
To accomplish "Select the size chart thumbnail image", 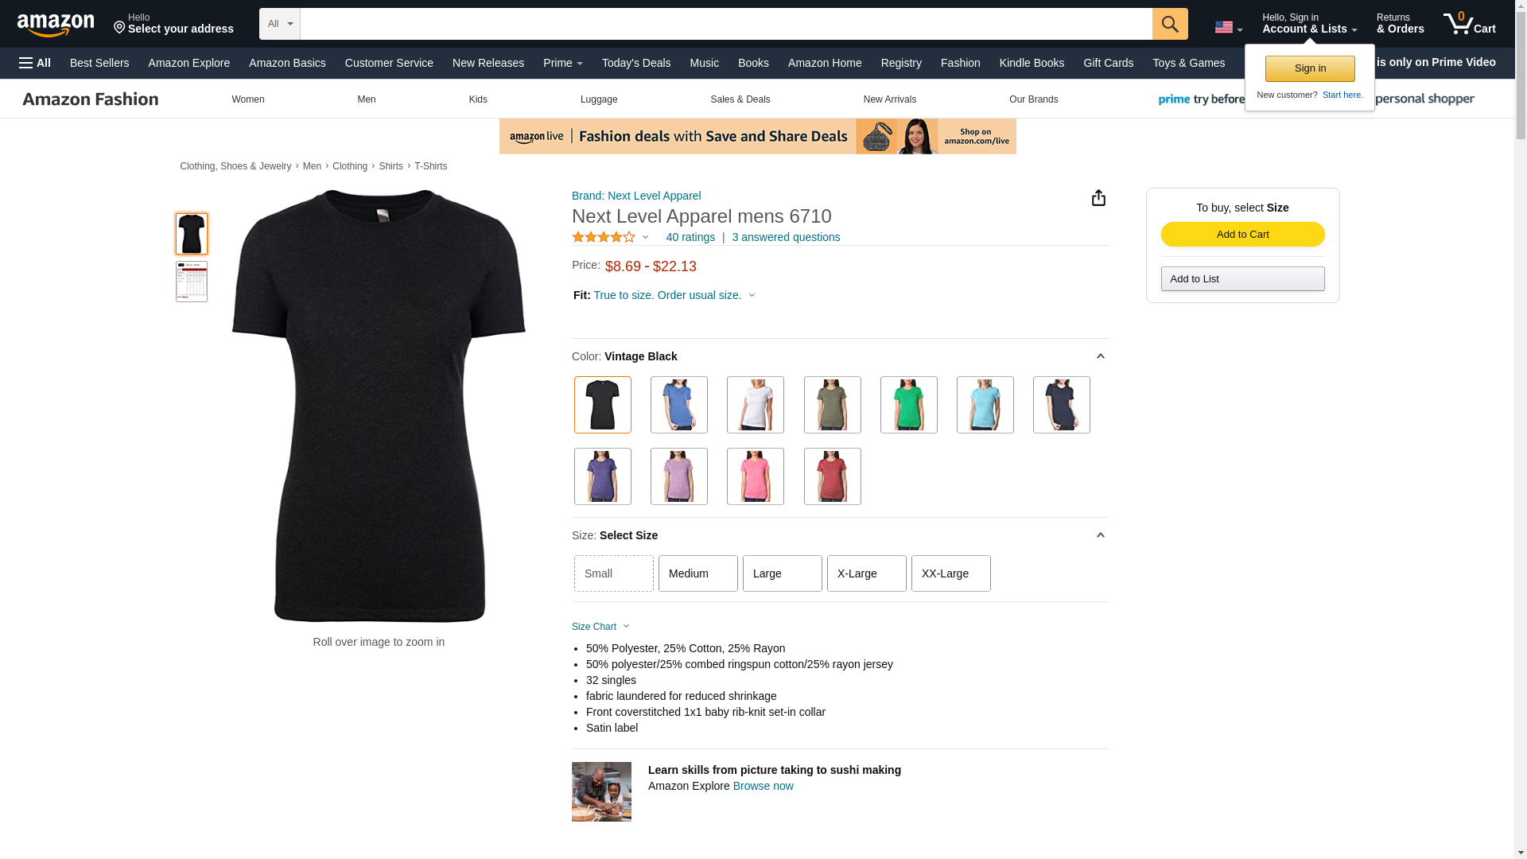I will (192, 282).
